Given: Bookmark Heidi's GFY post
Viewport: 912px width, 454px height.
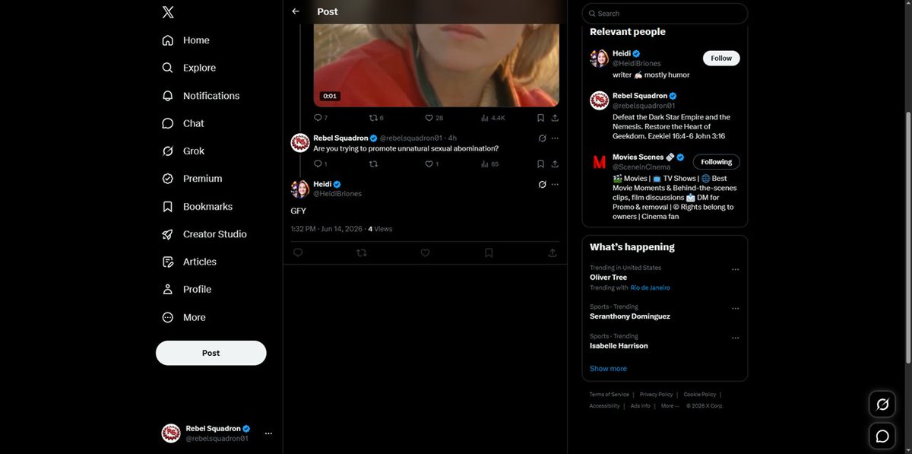Looking at the screenshot, I should click(x=489, y=252).
